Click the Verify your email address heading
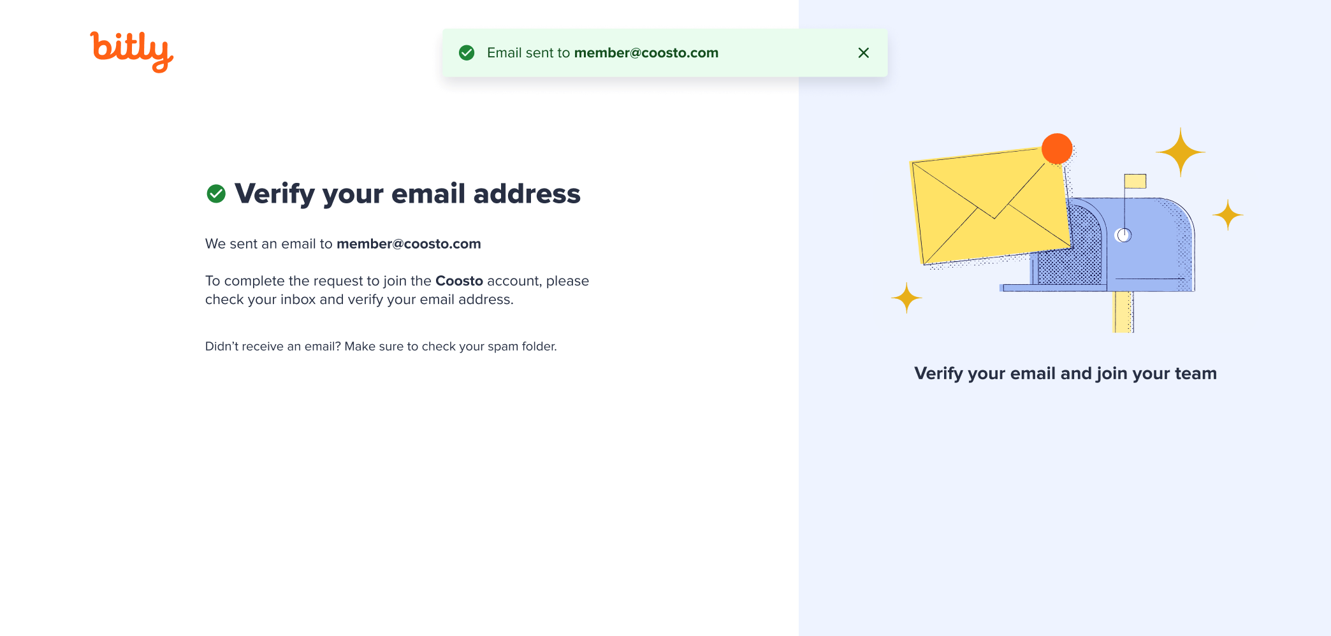 [407, 194]
